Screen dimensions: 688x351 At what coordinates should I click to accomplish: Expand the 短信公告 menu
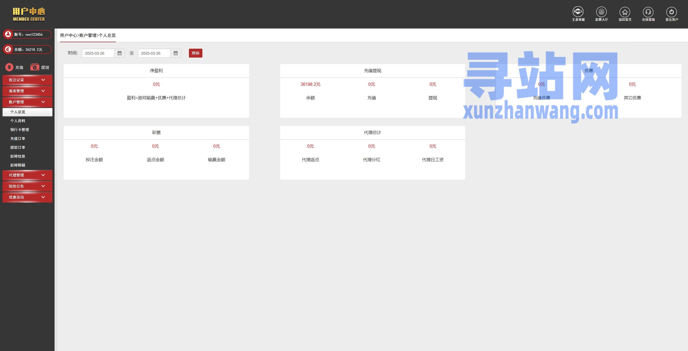[27, 186]
